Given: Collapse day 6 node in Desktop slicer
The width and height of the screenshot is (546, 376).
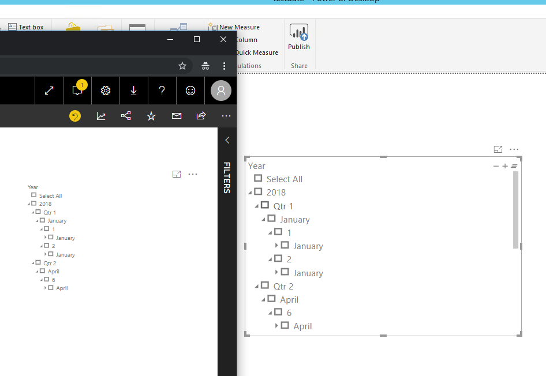Looking at the screenshot, I should pyautogui.click(x=270, y=313).
